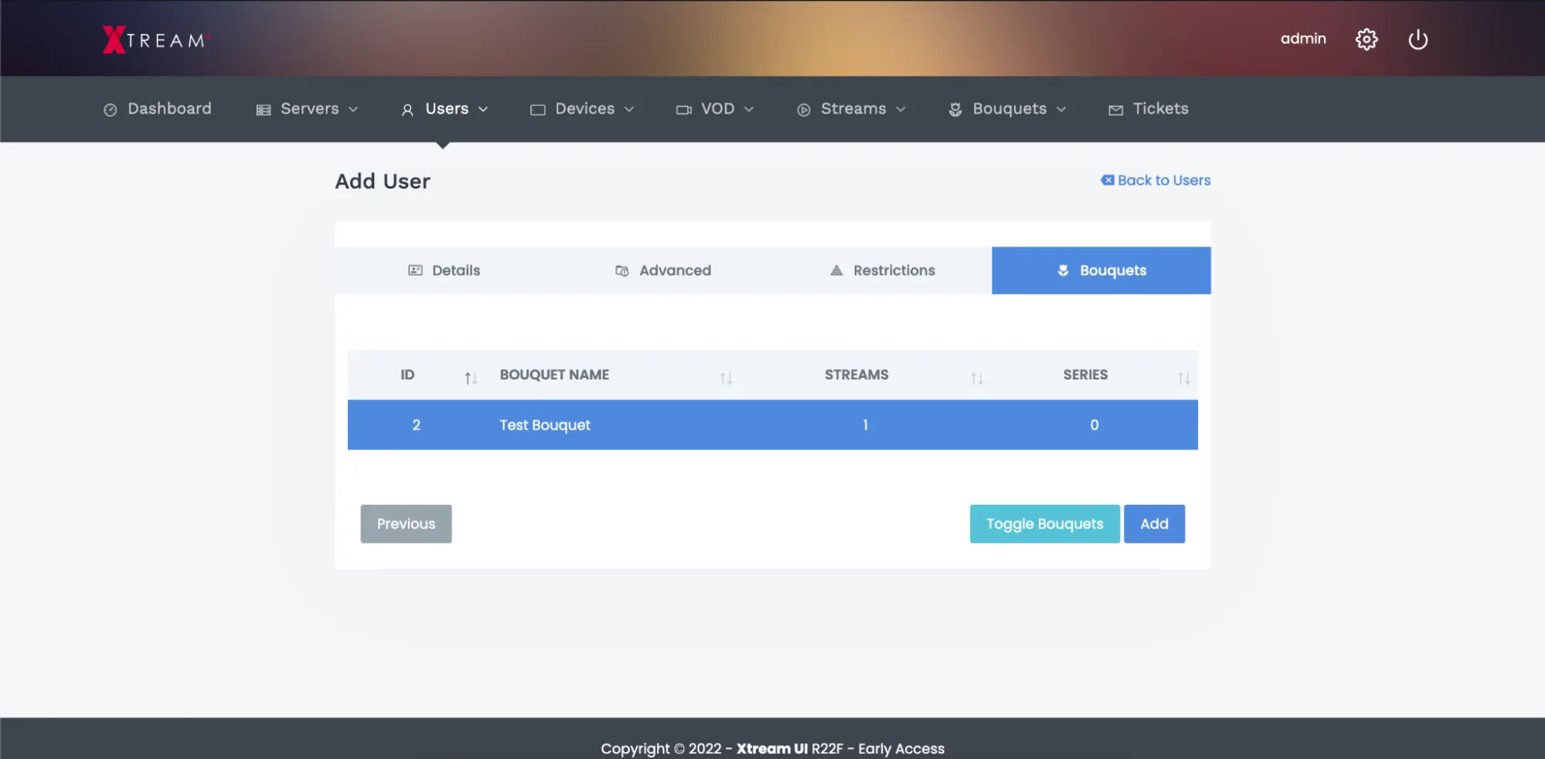Click the Dashboard gauge icon
This screenshot has width=1545, height=759.
[x=111, y=110]
